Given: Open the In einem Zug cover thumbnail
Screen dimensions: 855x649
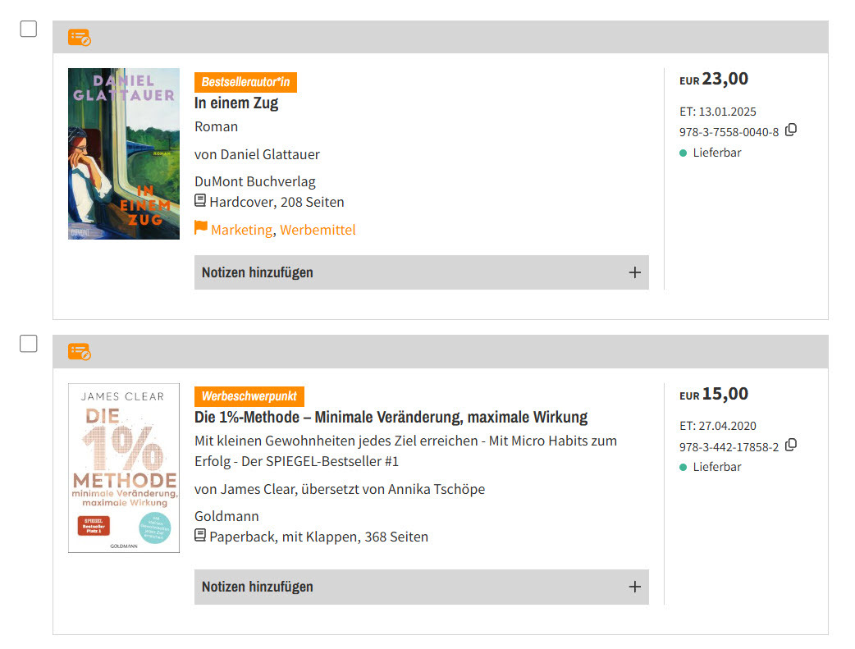Looking at the screenshot, I should point(124,153).
